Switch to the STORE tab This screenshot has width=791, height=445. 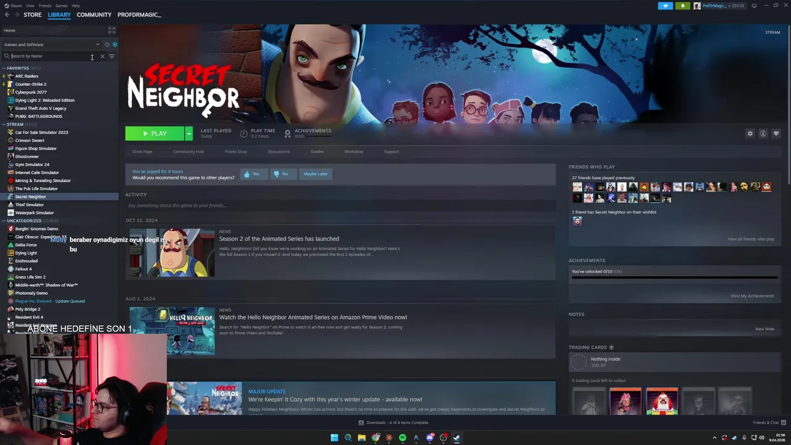[x=33, y=15]
